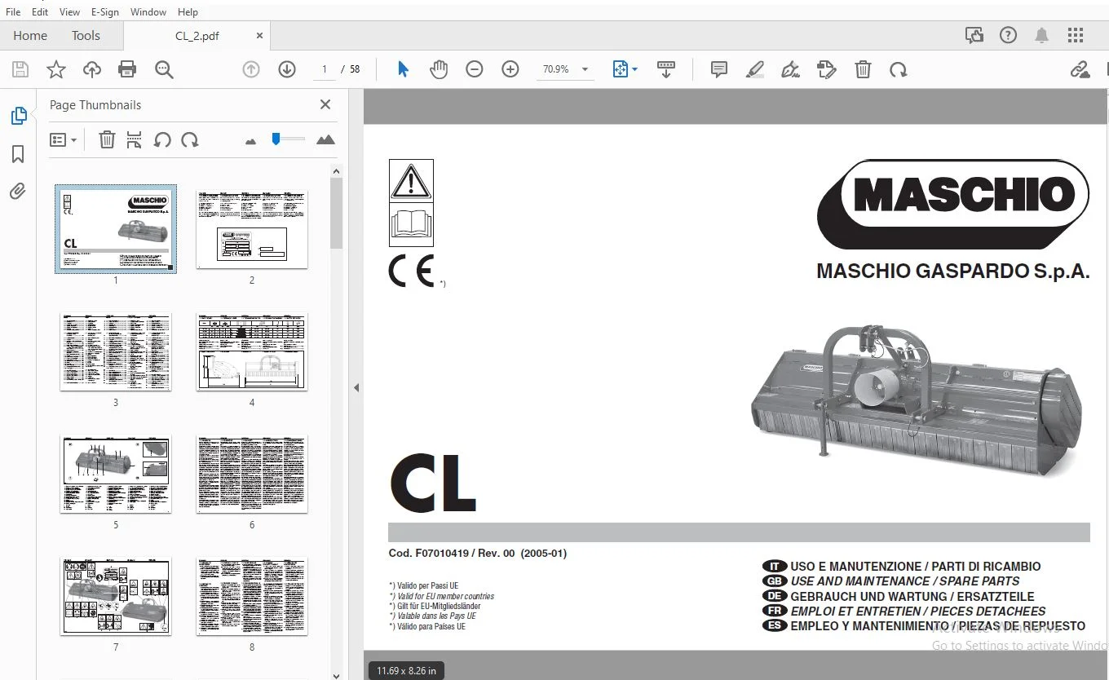The height and width of the screenshot is (680, 1109).
Task: Select page 6 thumbnail
Action: [252, 474]
